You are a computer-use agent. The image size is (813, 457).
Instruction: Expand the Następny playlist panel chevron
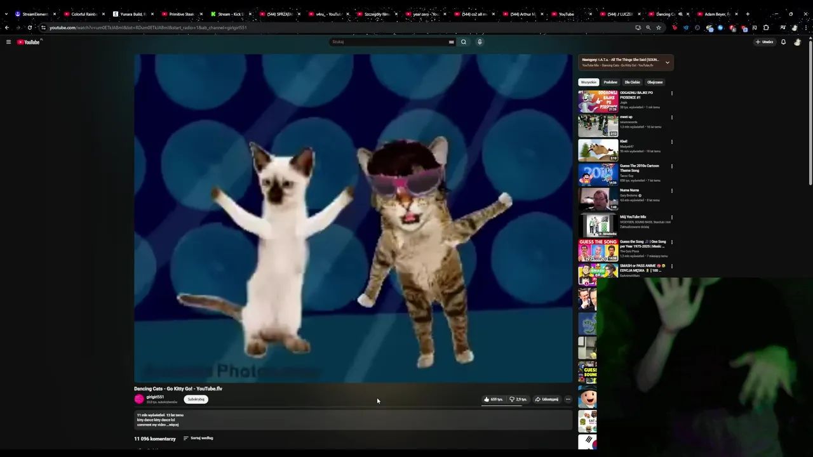[x=667, y=62]
